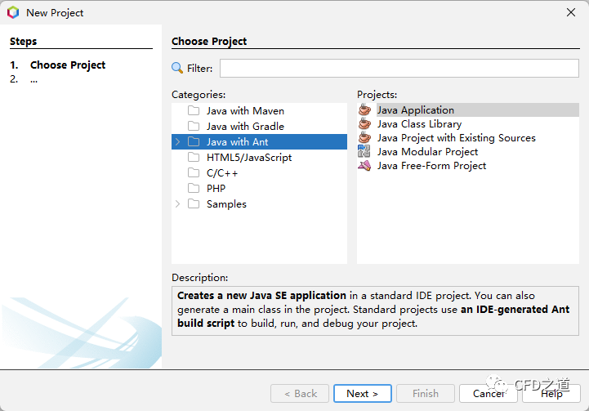Click the Java Free-Form Project icon
Screen dimensions: 589x411
coord(364,166)
